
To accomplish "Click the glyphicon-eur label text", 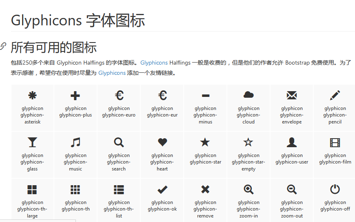I will 162,112.
